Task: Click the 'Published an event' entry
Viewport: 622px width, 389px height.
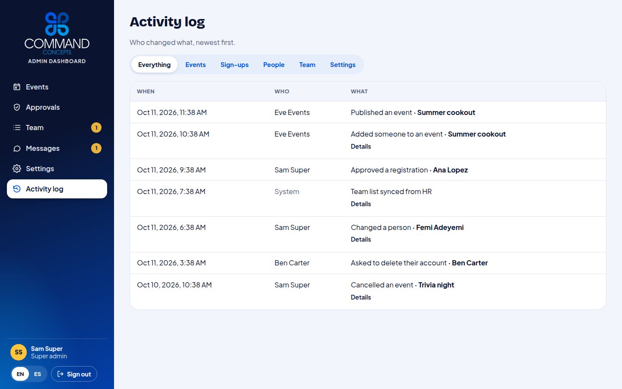Action: click(x=368, y=112)
